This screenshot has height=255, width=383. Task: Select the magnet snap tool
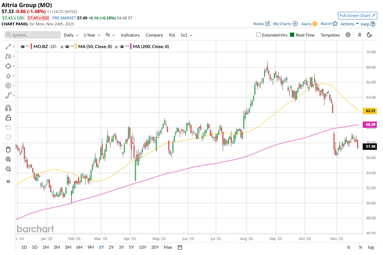pos(8,108)
